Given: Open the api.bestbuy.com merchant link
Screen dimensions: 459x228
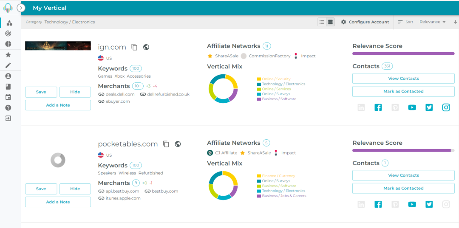Looking at the screenshot, I should [x=119, y=191].
